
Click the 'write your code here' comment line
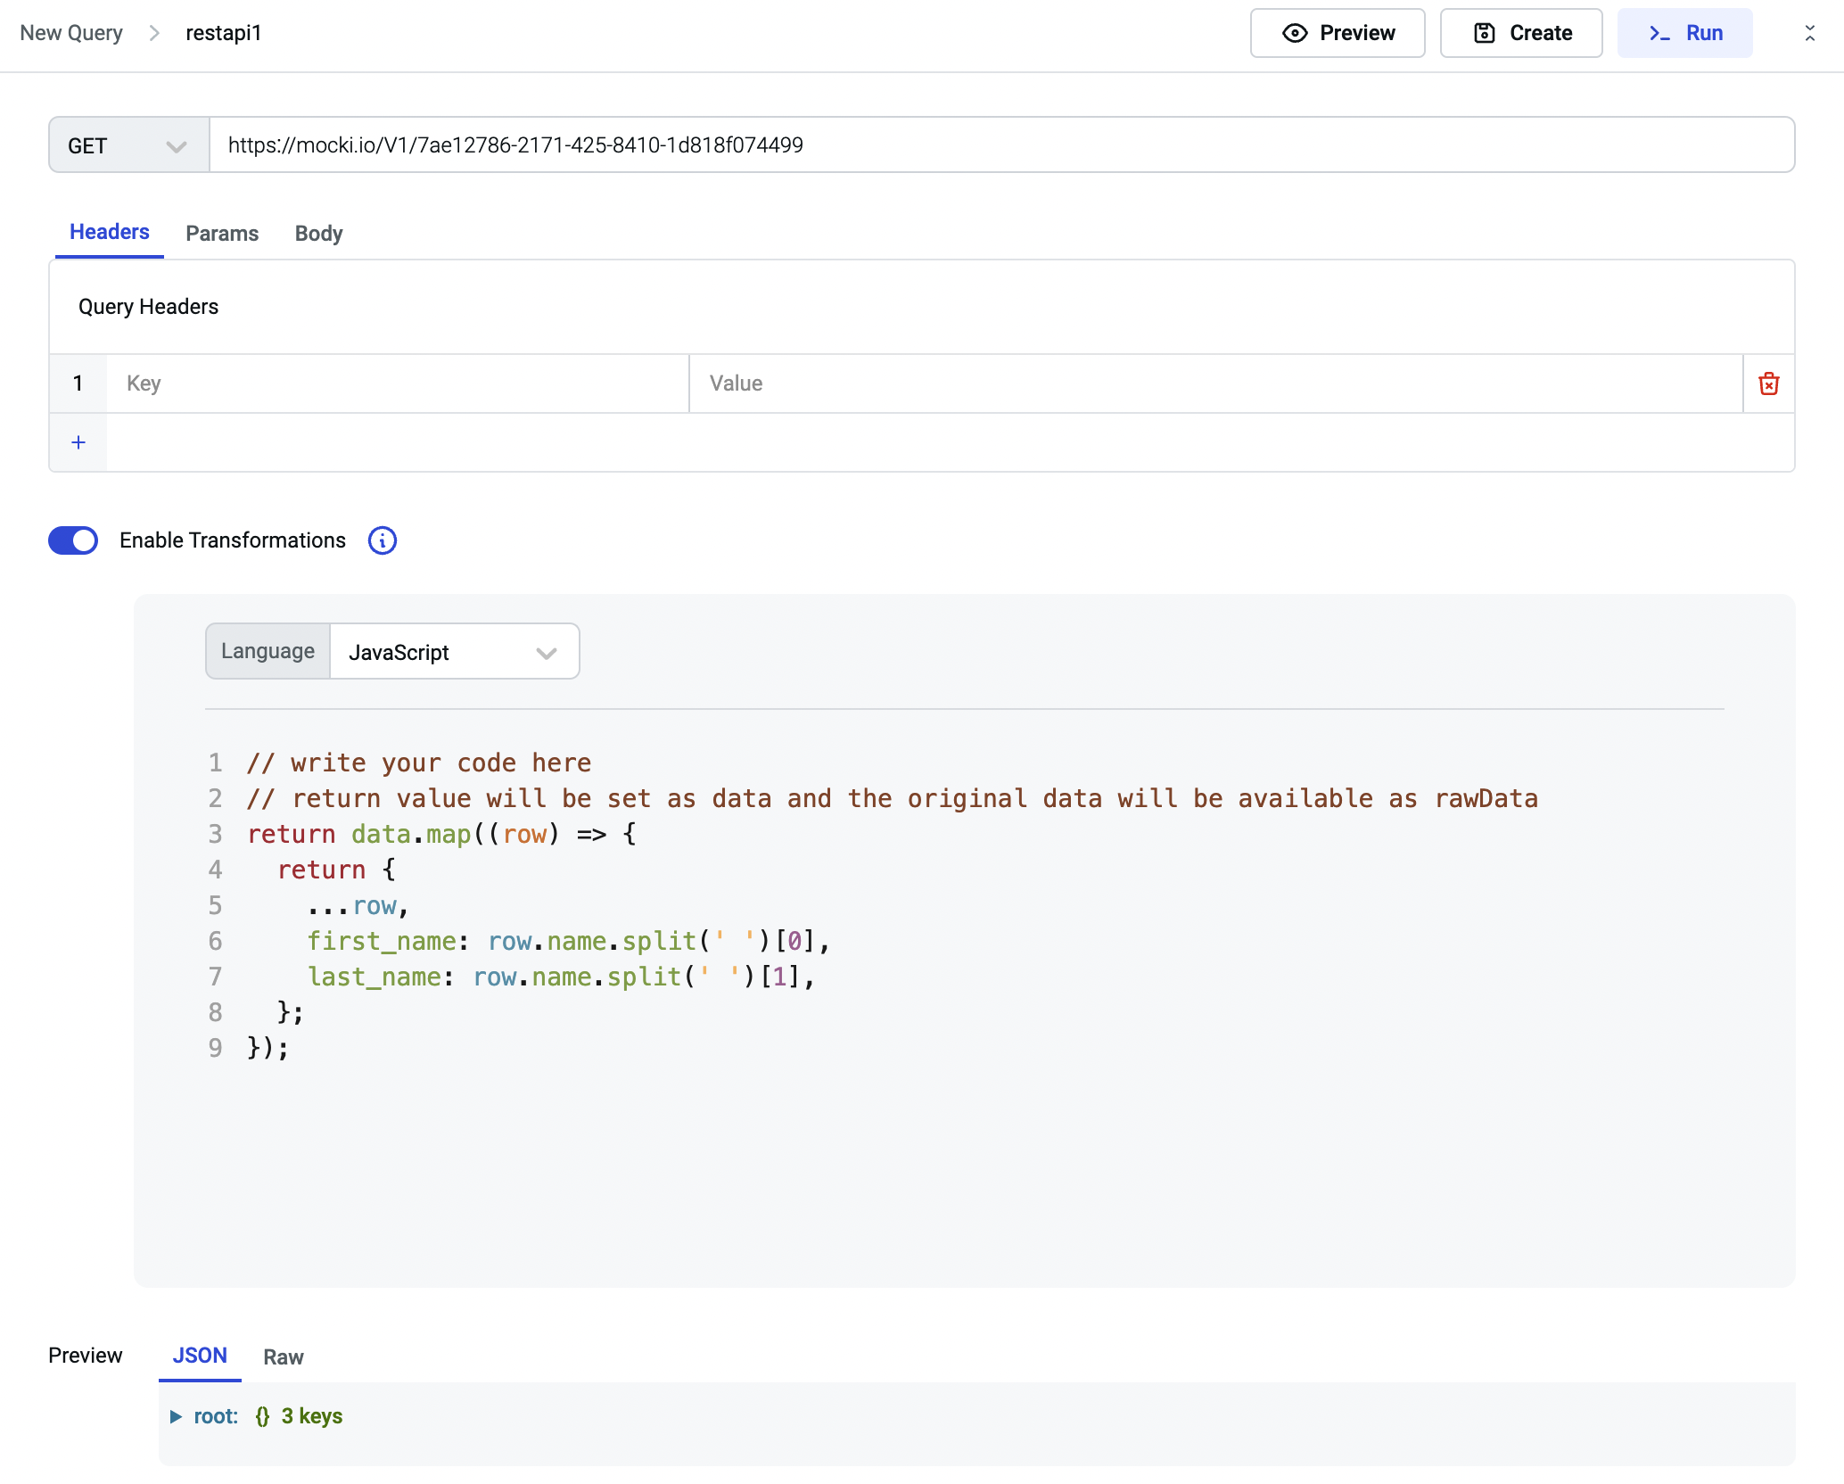[419, 763]
